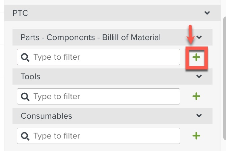
Task: Focus the Tools 'Type to filter' field
Action: click(98, 96)
